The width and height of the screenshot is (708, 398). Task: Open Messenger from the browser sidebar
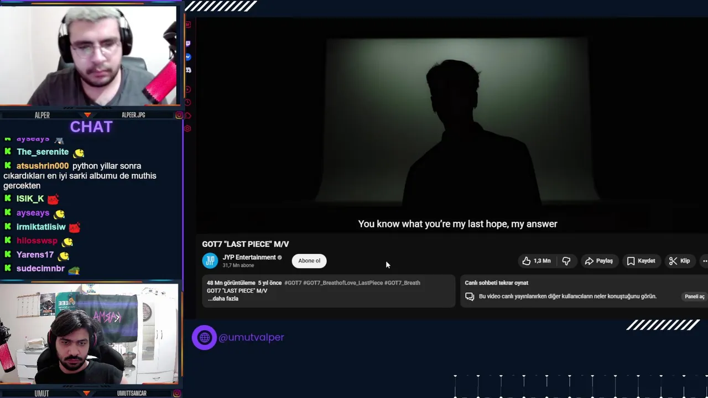188,57
